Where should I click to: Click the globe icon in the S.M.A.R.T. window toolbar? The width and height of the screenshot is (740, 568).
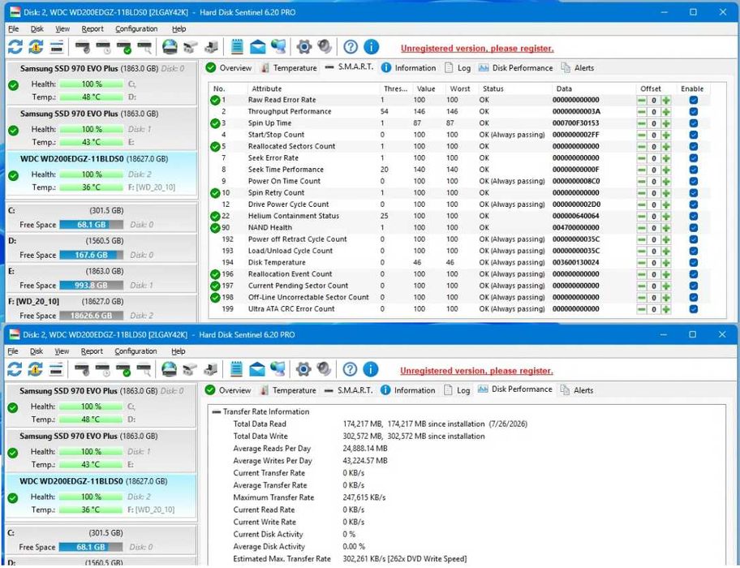[x=170, y=47]
